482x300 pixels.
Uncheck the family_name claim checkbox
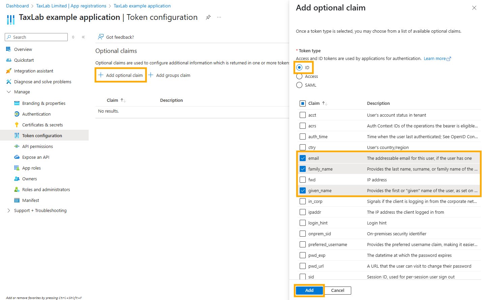pyautogui.click(x=303, y=169)
